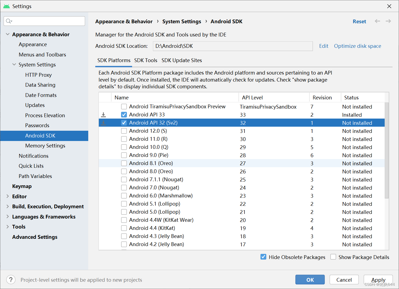
Task: Click download icon beside Android API 33
Action: coord(103,115)
